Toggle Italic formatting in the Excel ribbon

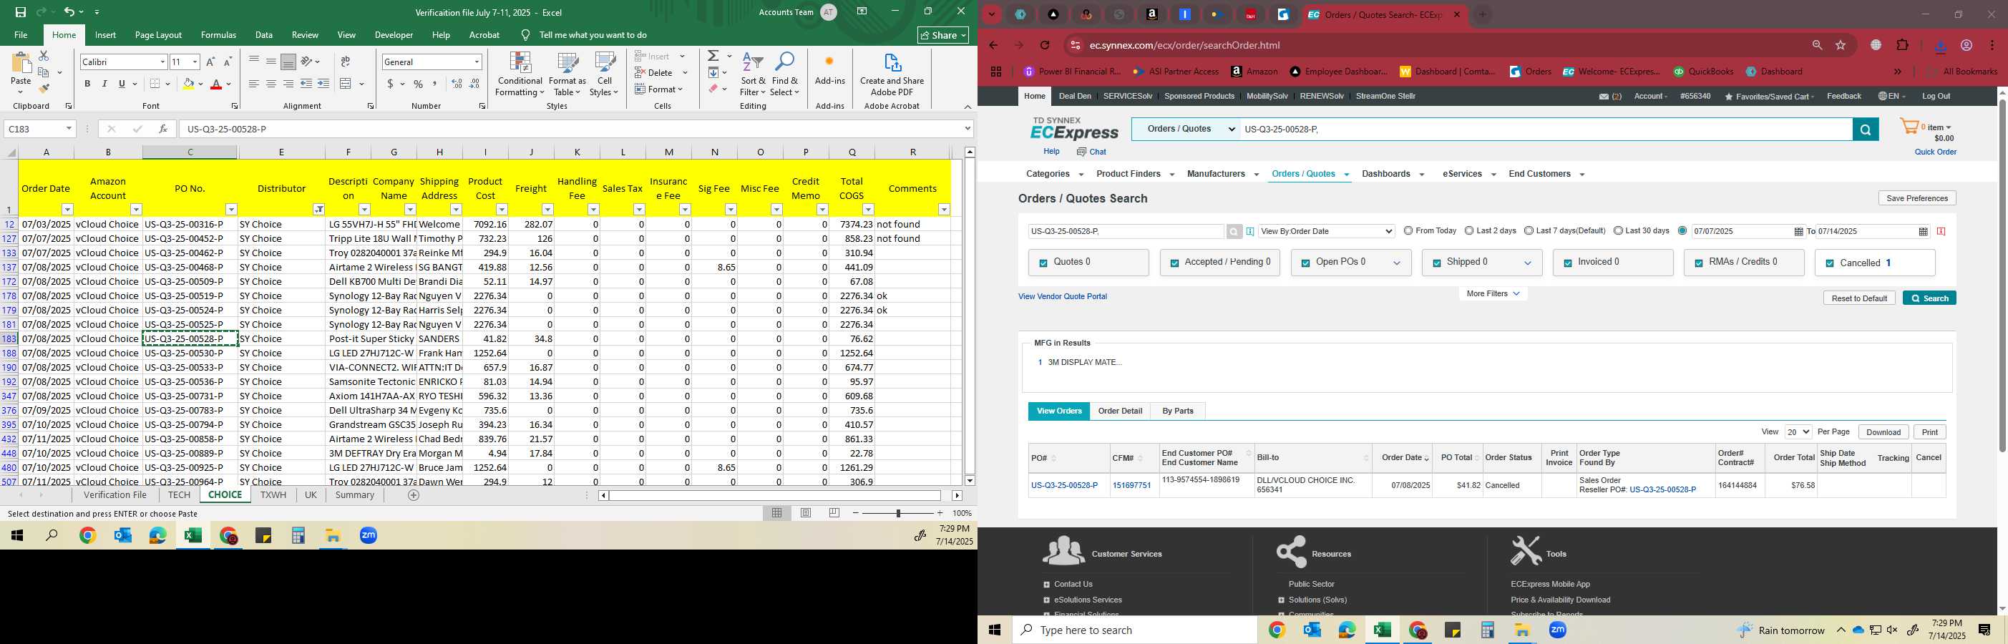pos(104,84)
